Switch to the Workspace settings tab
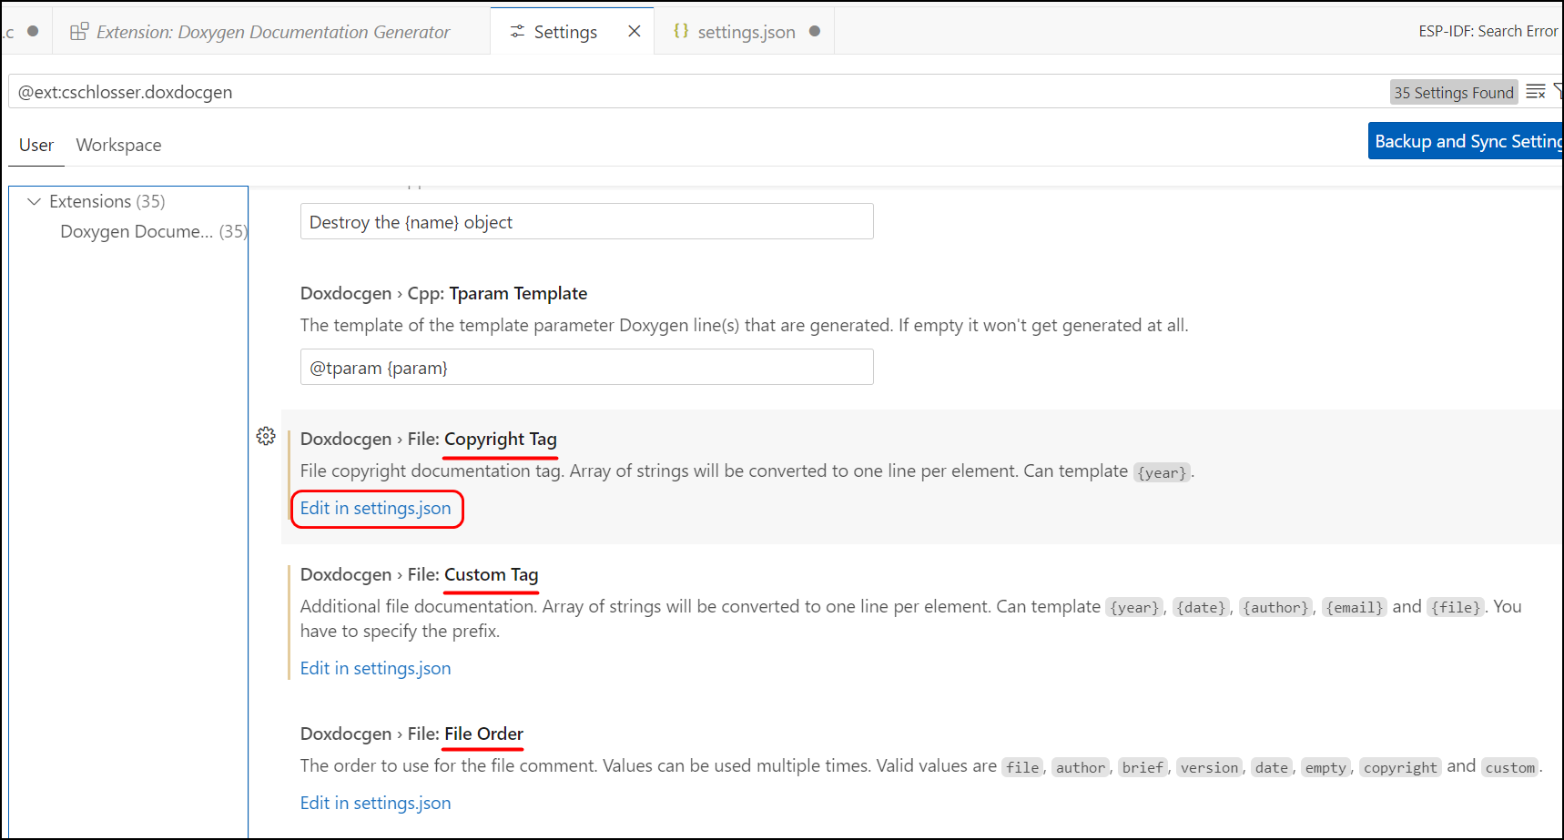Image resolution: width=1564 pixels, height=840 pixels. (118, 145)
